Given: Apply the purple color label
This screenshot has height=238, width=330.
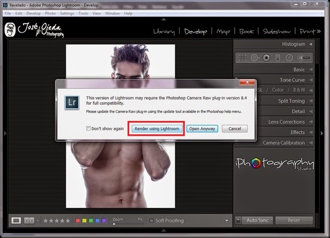Looking at the screenshot, I should pos(104,220).
